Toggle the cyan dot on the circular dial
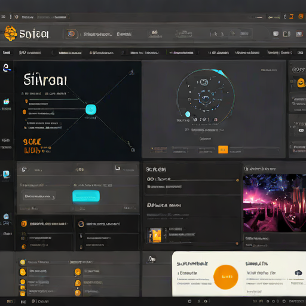306x306 pixels. point(188,114)
